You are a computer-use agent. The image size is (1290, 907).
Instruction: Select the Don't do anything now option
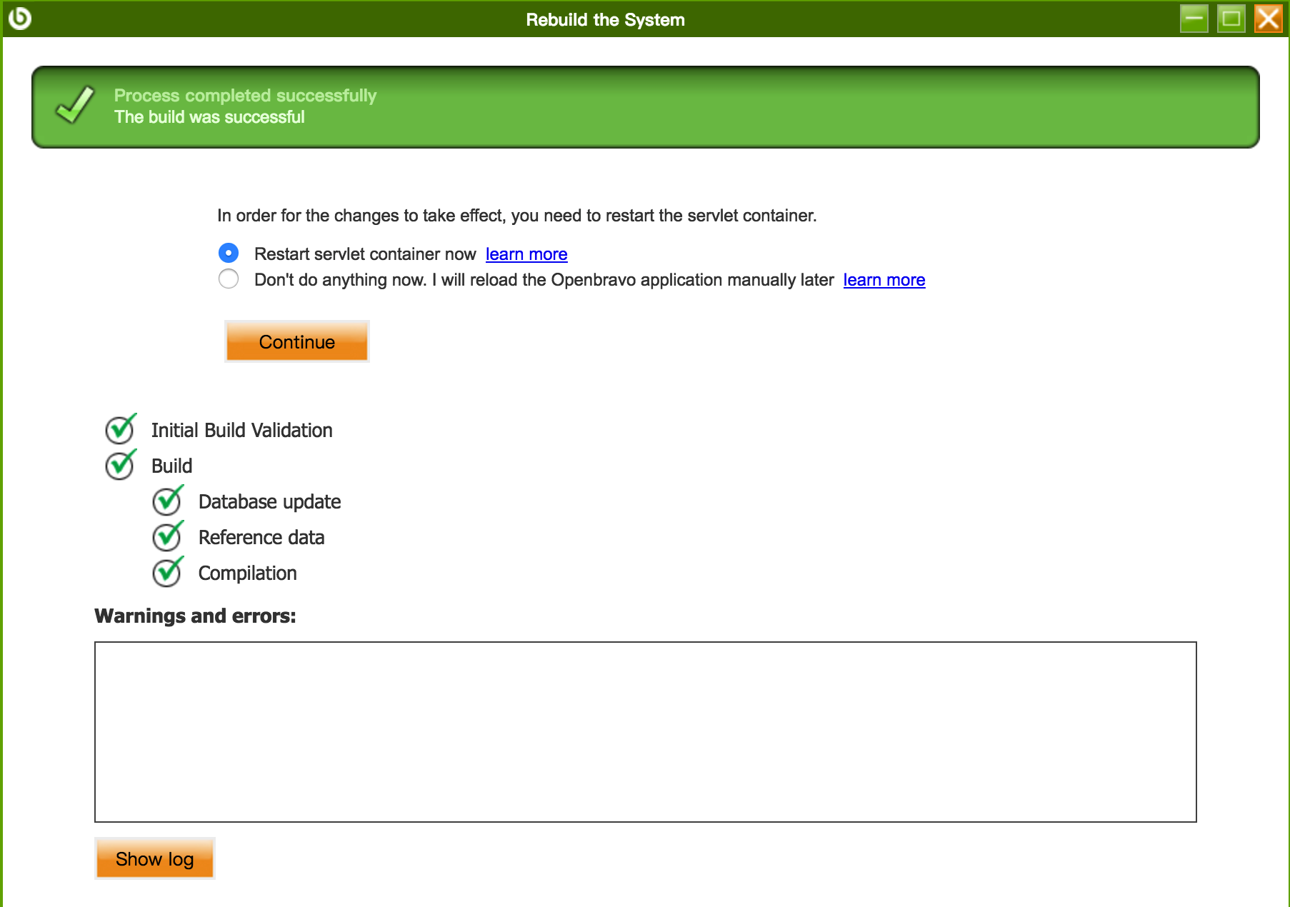click(x=229, y=279)
